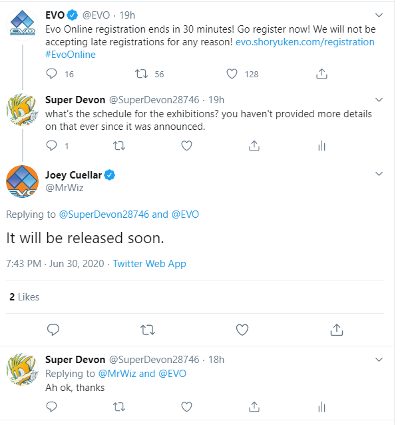The height and width of the screenshot is (425, 404).
Task: Open the Twitter Web App source link
Action: click(x=149, y=263)
